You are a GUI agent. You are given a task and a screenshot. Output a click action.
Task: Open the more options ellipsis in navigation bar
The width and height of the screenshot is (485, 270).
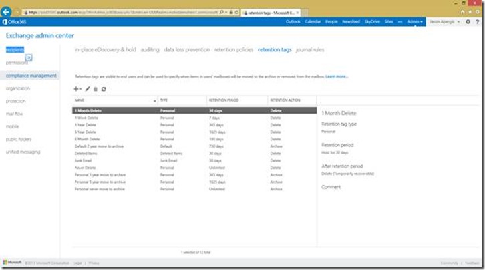click(x=400, y=21)
